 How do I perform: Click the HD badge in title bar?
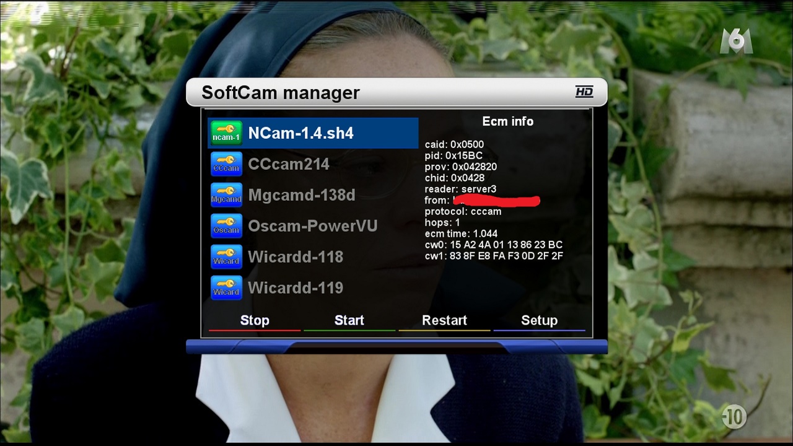click(584, 92)
